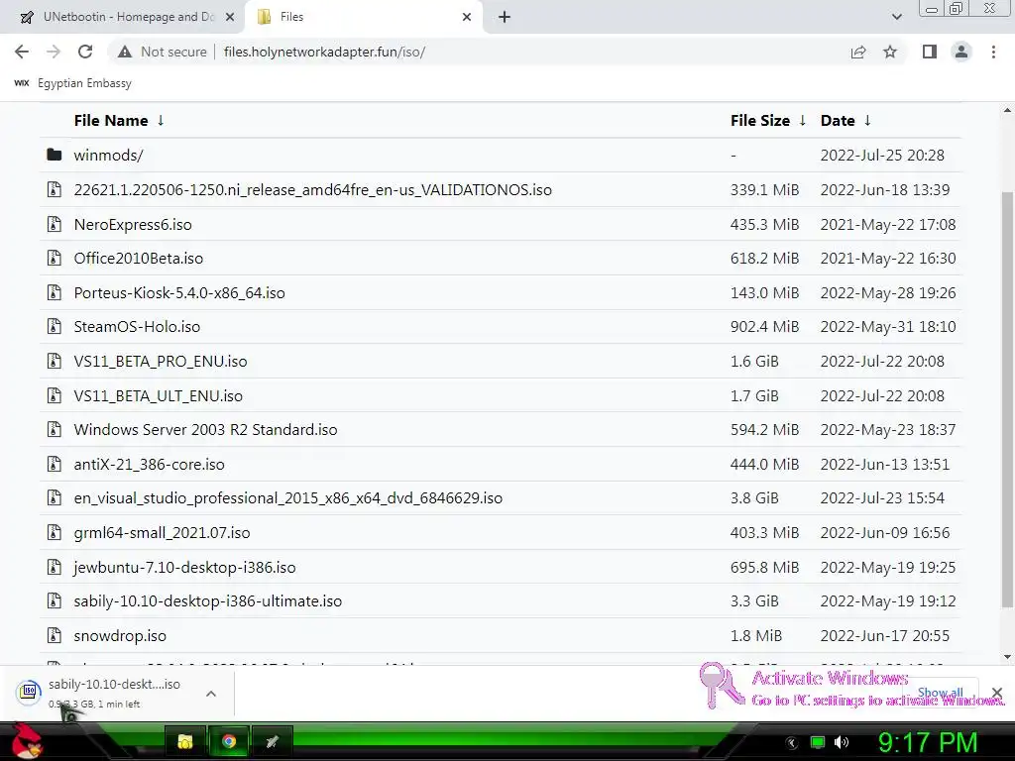Select the Files tab
This screenshot has width=1015, height=761.
(364, 17)
